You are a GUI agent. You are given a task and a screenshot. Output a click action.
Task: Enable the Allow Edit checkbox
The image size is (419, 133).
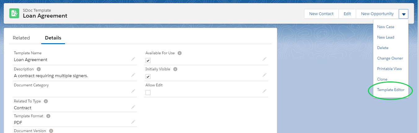point(148,93)
